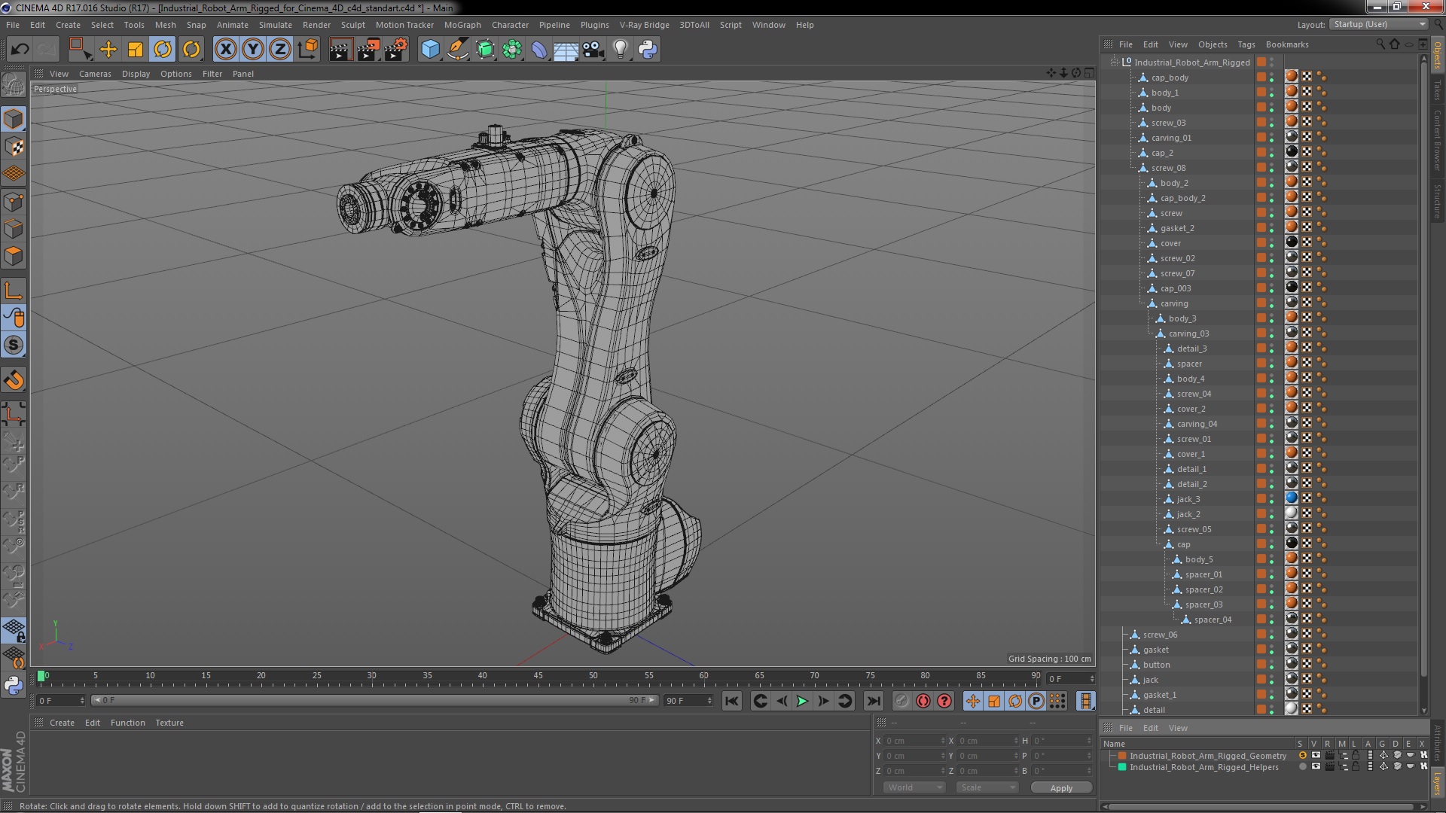Click the Record Active Objects button

(x=902, y=702)
